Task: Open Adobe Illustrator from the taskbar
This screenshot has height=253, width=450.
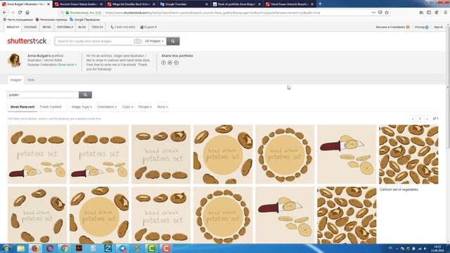Action: (79, 248)
